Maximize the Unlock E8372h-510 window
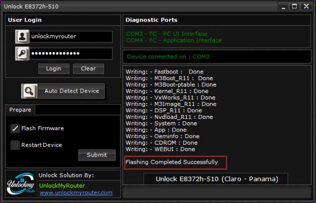 [295, 7]
